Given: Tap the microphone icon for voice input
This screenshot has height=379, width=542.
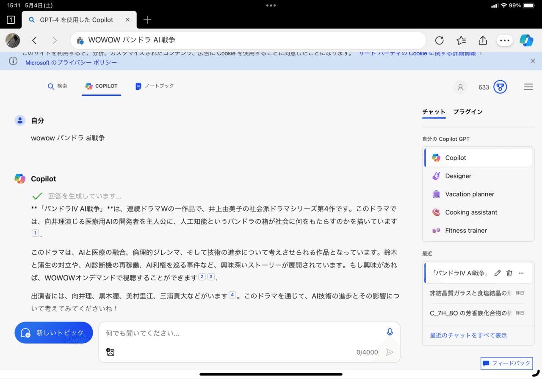Looking at the screenshot, I should click(x=390, y=332).
